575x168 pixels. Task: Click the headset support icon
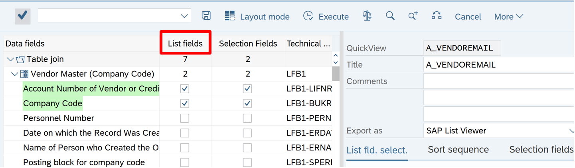click(x=437, y=16)
